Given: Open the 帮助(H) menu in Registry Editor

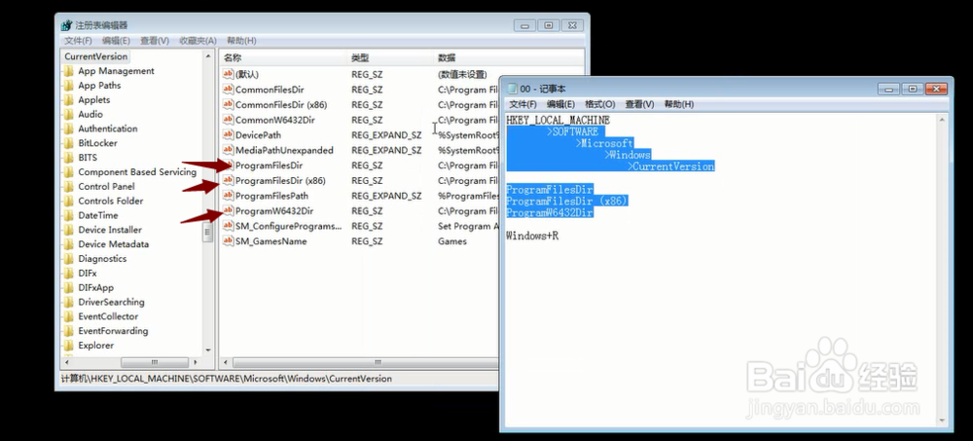Looking at the screenshot, I should [x=241, y=40].
